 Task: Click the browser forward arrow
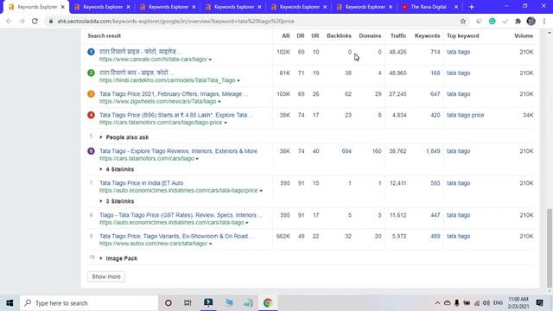pyautogui.click(x=22, y=21)
